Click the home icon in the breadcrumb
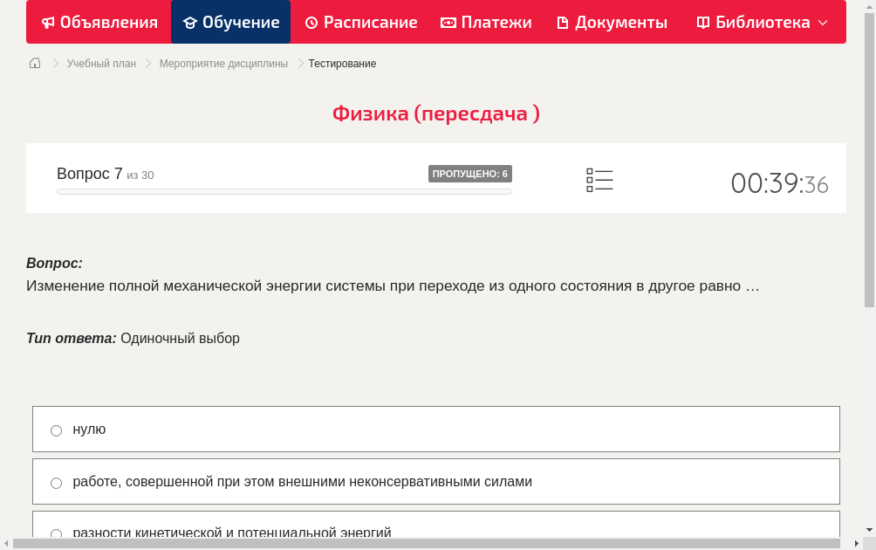The width and height of the screenshot is (876, 550). 35,63
